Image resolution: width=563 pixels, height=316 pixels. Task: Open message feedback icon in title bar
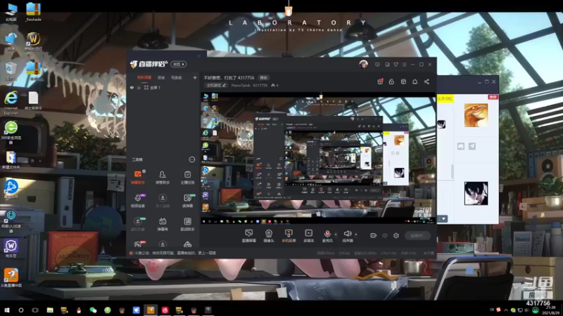tap(377, 65)
